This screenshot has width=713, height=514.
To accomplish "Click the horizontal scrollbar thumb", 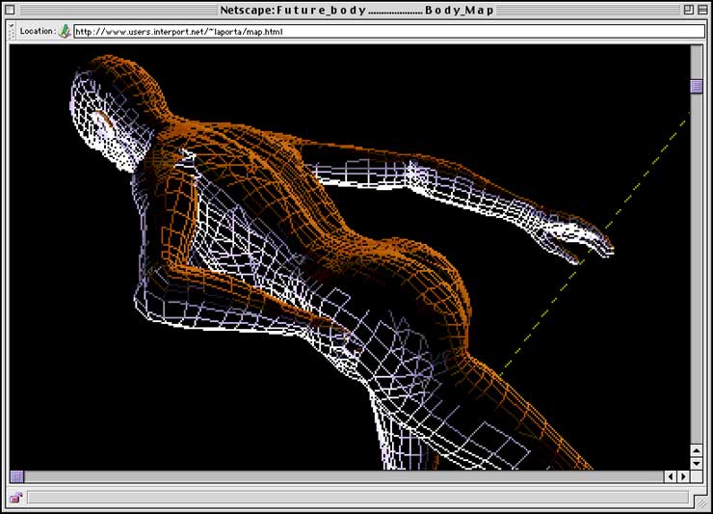I will tap(16, 476).
